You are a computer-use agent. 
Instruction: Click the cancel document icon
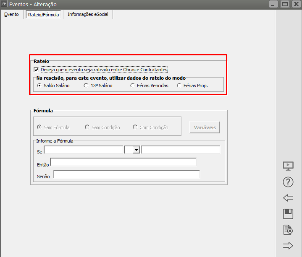pos(288,230)
